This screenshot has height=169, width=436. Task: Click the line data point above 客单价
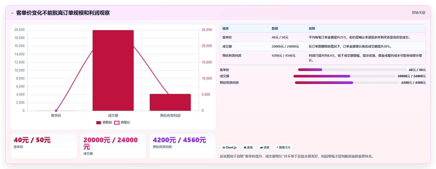coord(56,111)
